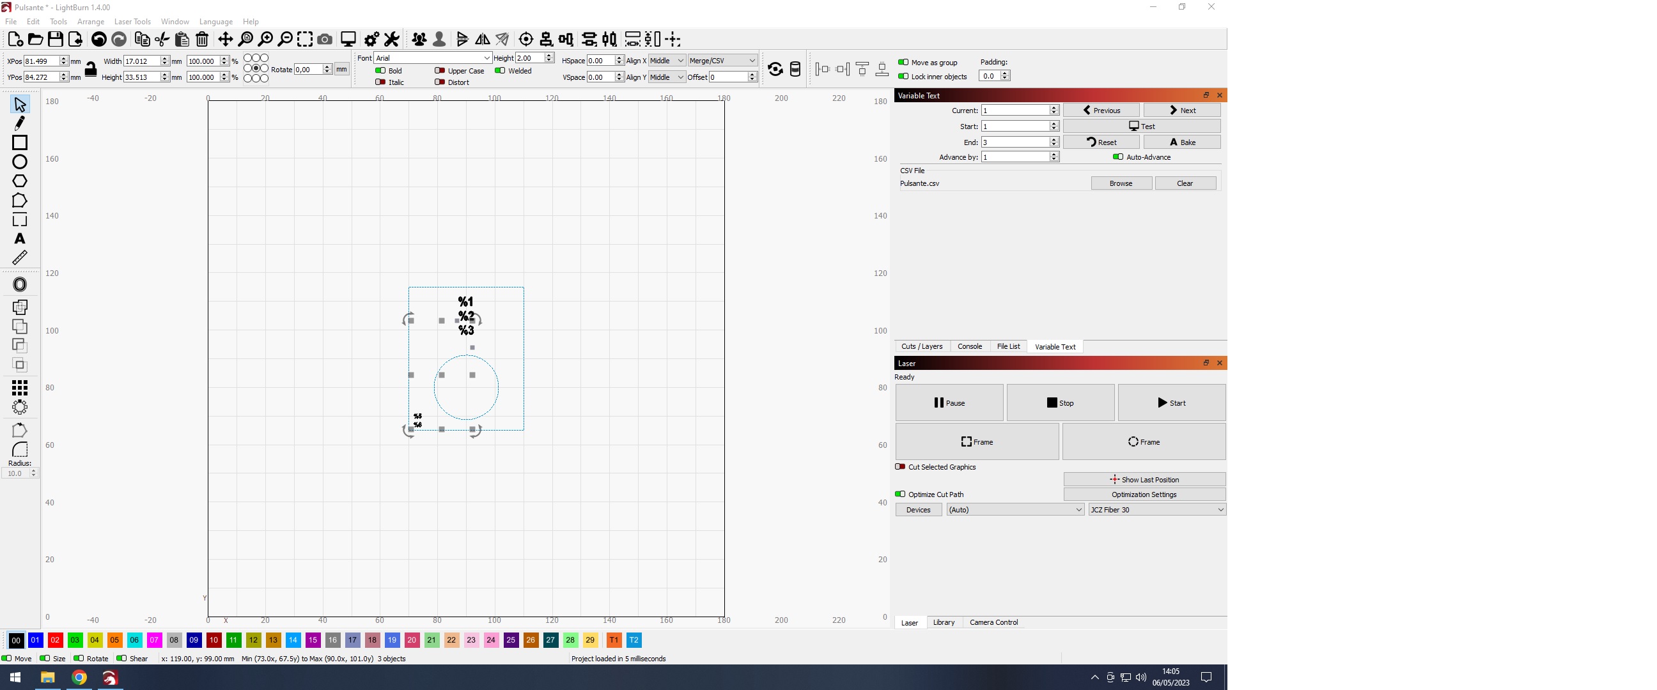Open the Laser Tools menu
1657x690 pixels.
(x=132, y=21)
